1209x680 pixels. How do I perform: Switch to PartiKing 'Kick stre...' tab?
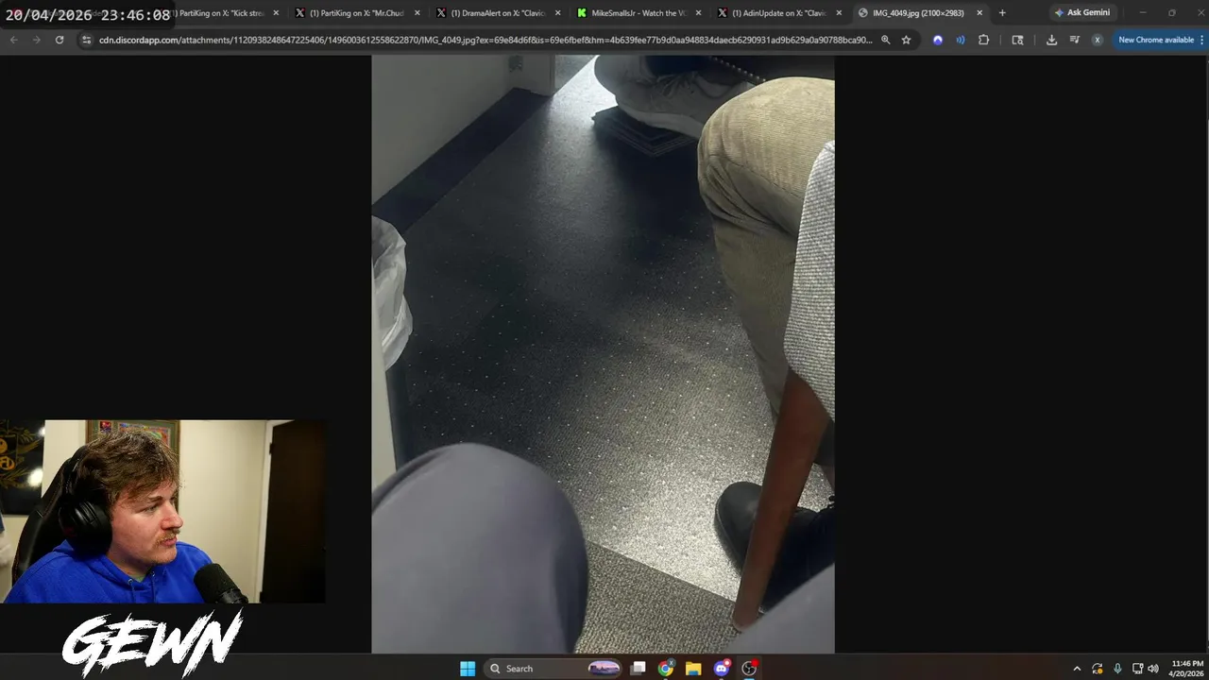(219, 13)
